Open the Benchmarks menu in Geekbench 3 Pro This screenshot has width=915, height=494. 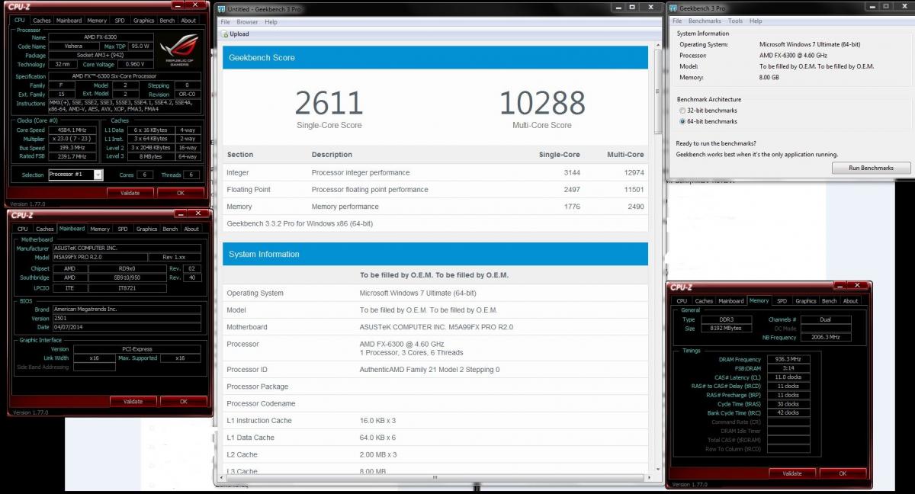[705, 21]
